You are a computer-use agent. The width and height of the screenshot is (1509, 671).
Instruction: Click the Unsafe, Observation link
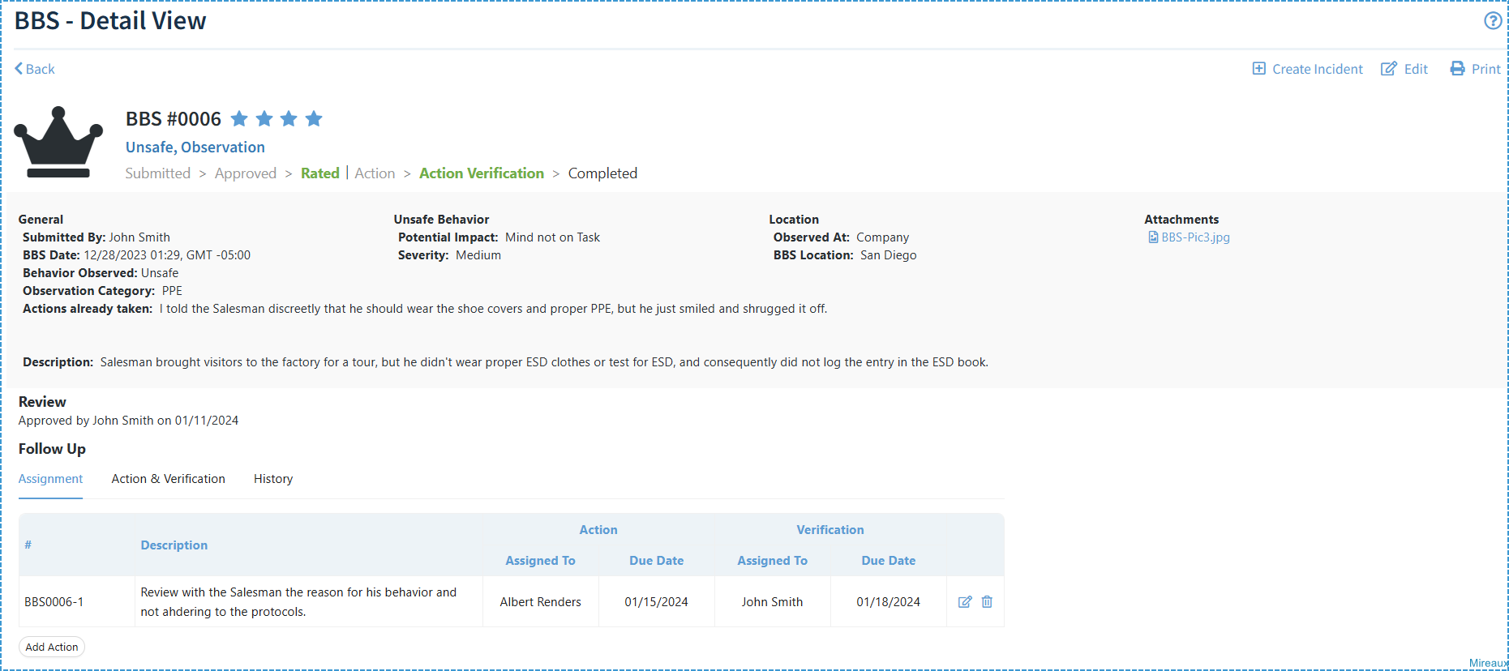(195, 147)
